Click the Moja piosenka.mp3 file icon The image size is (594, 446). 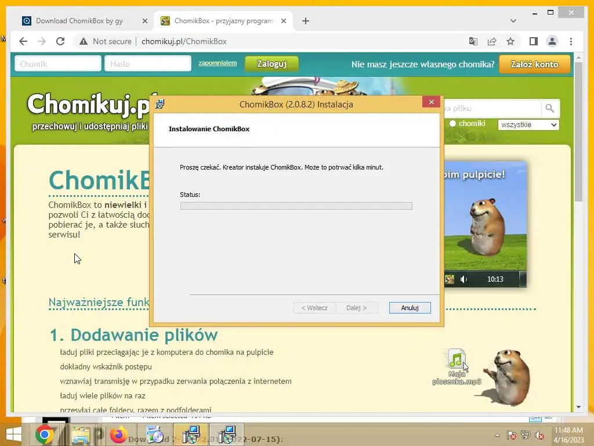point(457,358)
